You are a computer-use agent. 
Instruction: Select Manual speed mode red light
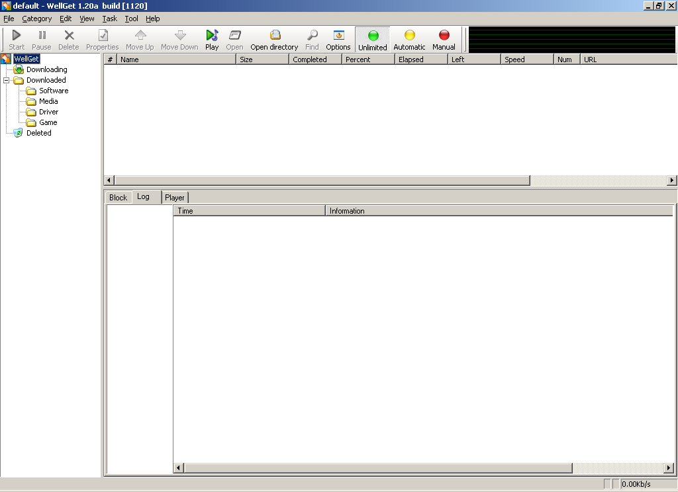pos(444,35)
